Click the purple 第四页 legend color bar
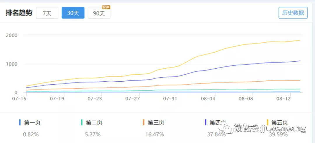Viewport: 315px width, 143px height. click(206, 123)
